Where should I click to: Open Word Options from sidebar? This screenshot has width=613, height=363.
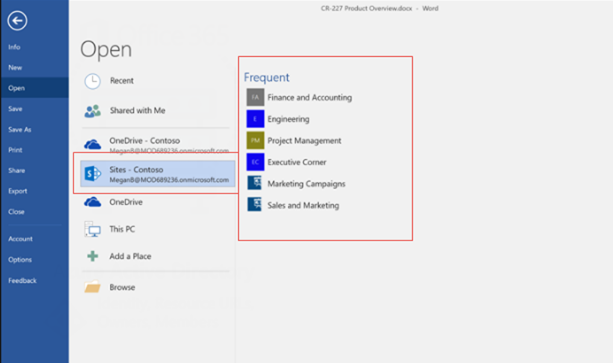click(x=20, y=259)
